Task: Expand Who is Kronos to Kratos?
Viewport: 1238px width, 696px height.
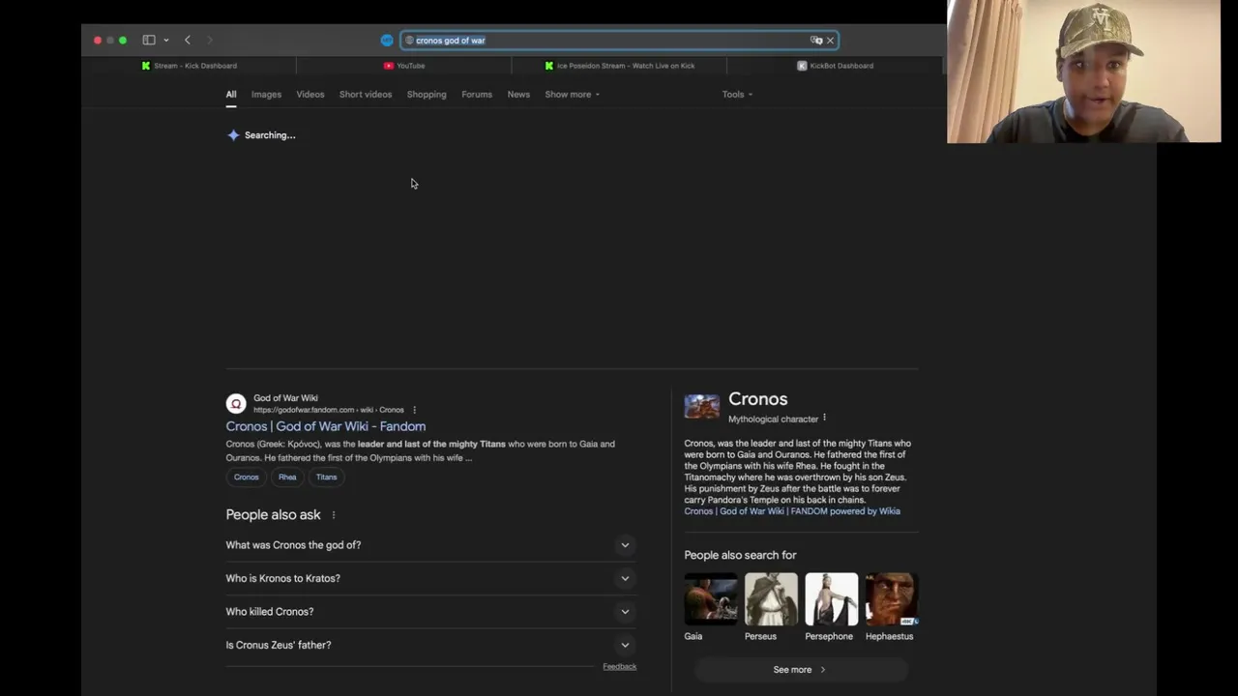Action: point(430,578)
